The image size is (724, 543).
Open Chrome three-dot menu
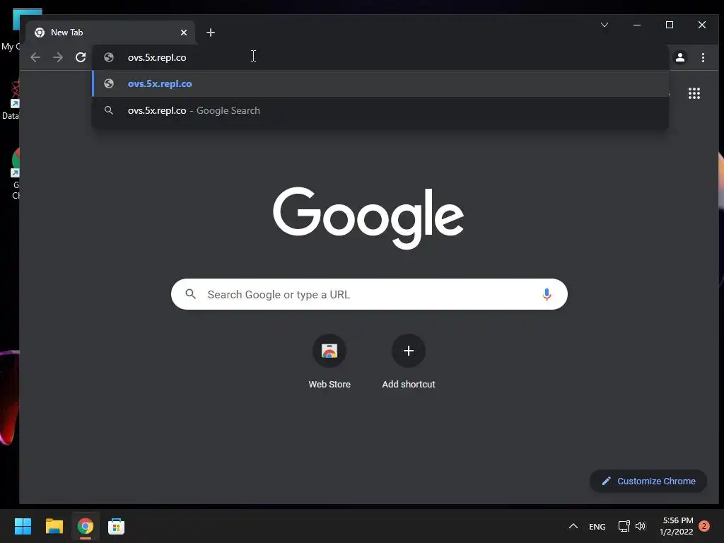point(703,57)
